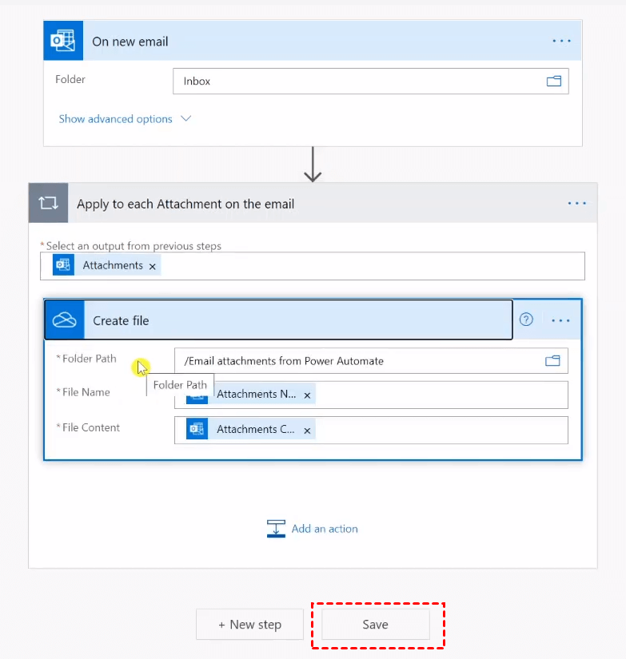Open help for the Create file action
Screen dimensions: 626x659
[526, 320]
